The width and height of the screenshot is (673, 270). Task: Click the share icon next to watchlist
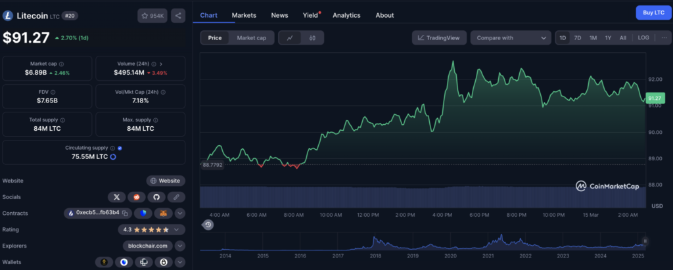coord(179,14)
